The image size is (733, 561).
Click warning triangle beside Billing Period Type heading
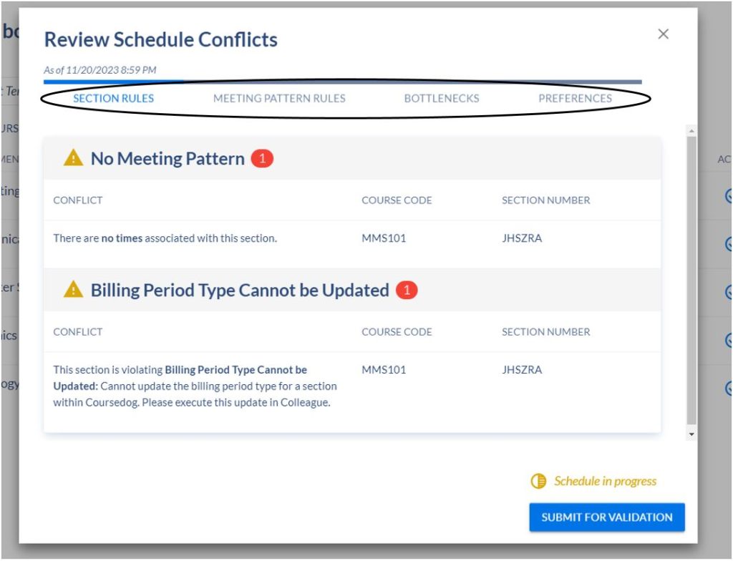pos(73,290)
